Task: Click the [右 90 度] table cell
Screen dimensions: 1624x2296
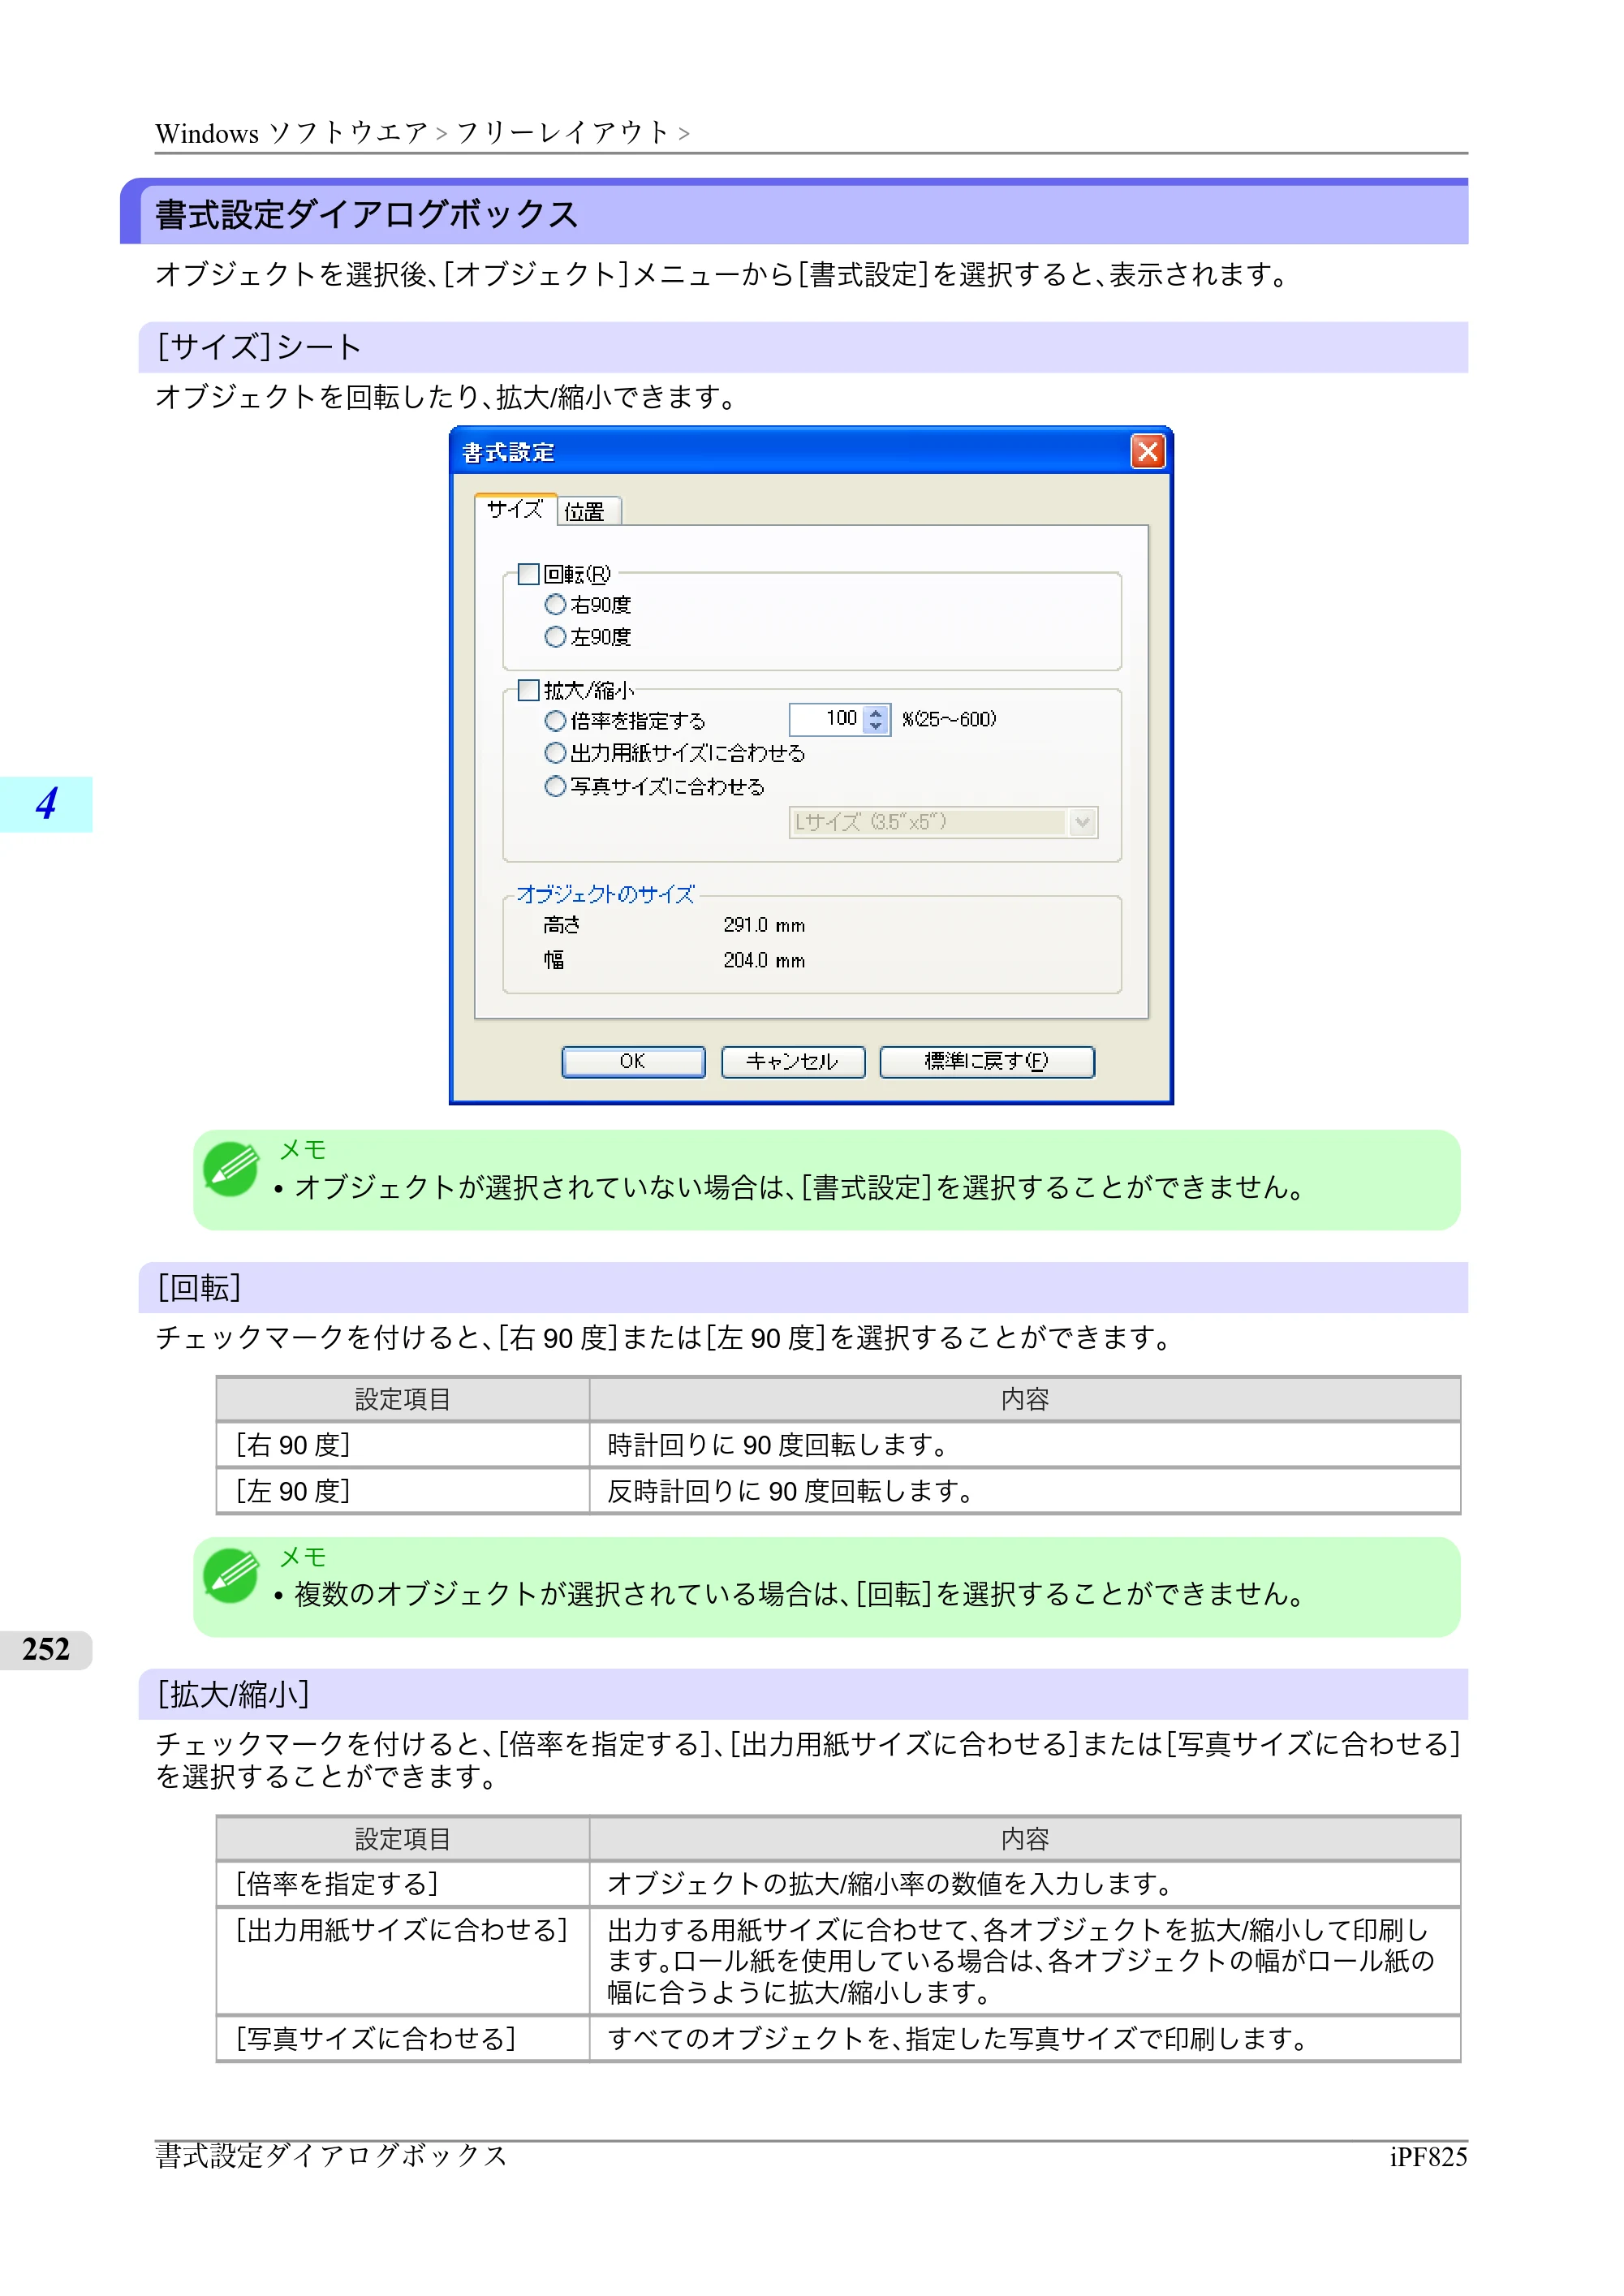Action: [x=402, y=1445]
